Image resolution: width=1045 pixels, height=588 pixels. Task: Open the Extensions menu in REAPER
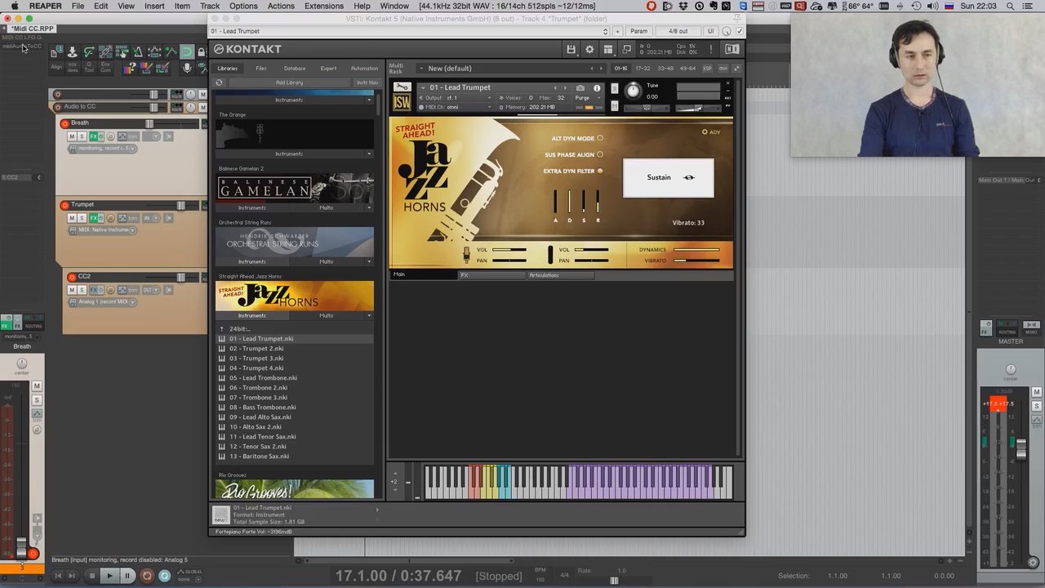coord(323,6)
